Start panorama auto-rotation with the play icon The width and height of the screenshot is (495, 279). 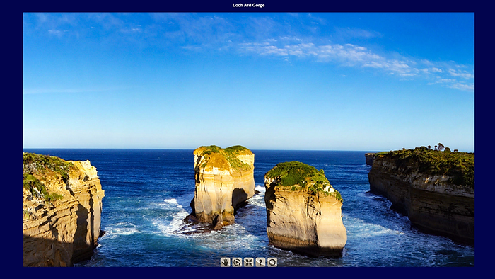click(x=237, y=262)
